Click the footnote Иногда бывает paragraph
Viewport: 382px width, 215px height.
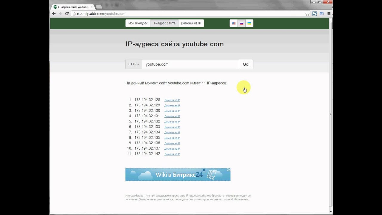pos(188,197)
